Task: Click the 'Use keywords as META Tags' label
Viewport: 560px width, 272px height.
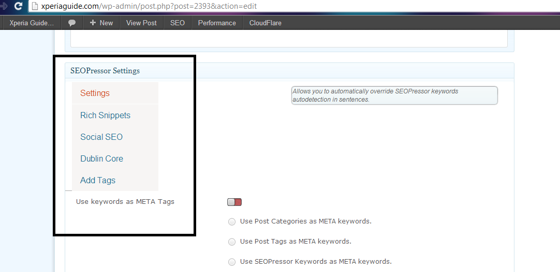Action: [125, 201]
